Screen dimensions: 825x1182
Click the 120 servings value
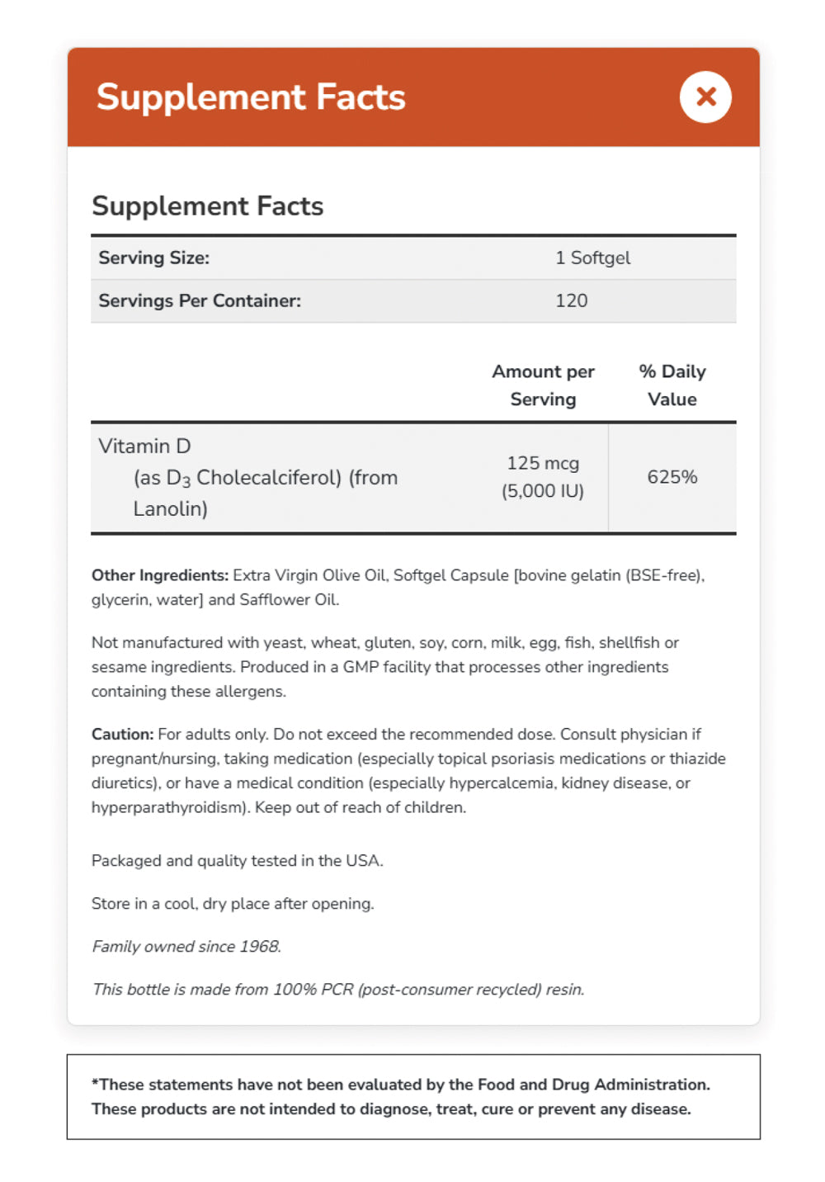[571, 300]
